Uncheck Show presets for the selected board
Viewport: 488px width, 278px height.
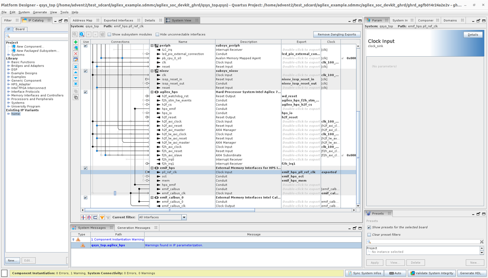tap(369, 227)
